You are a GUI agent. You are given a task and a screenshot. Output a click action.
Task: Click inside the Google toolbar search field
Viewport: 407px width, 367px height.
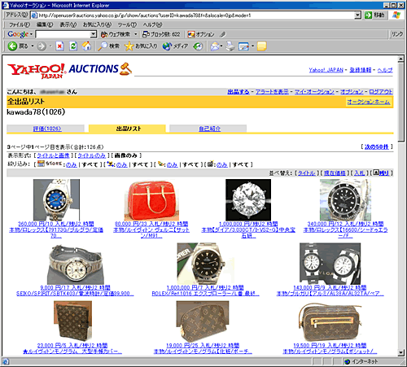[x=63, y=34]
